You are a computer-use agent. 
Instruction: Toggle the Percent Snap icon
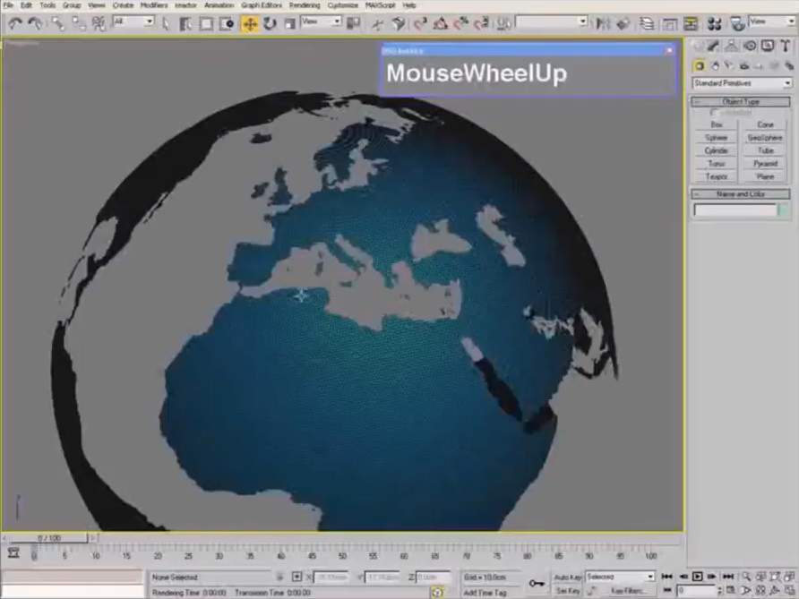point(461,23)
